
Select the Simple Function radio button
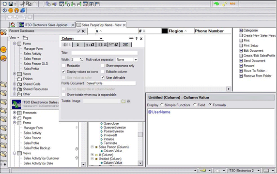coord(162,105)
